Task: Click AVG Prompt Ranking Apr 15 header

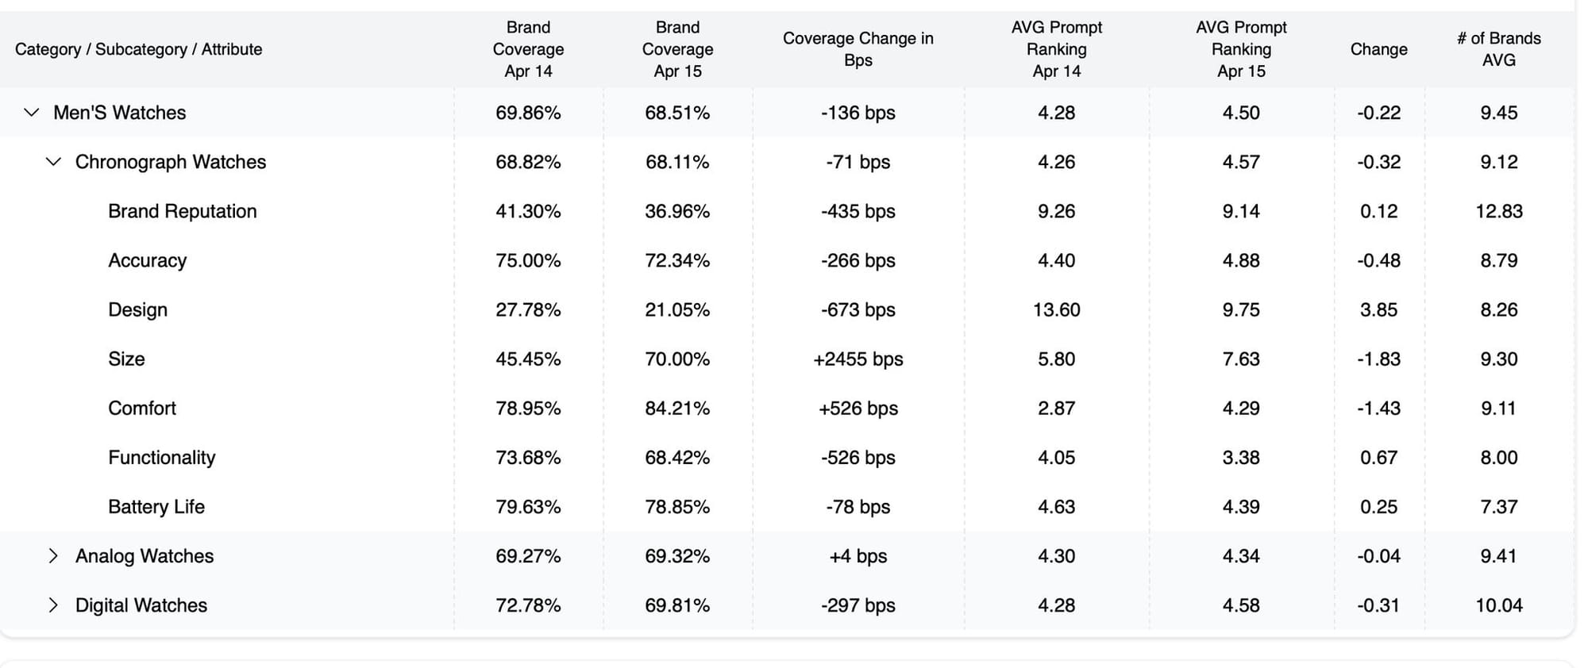Action: tap(1241, 49)
